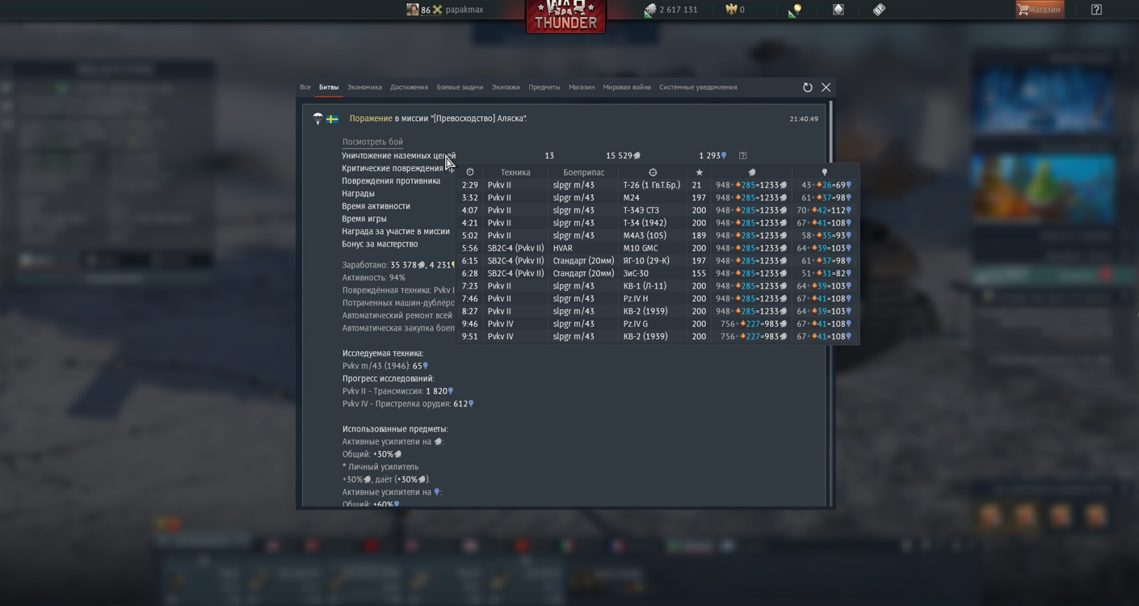This screenshot has width=1139, height=606.
Task: Click the help icon beside 1 293 reward
Action: [x=742, y=156]
